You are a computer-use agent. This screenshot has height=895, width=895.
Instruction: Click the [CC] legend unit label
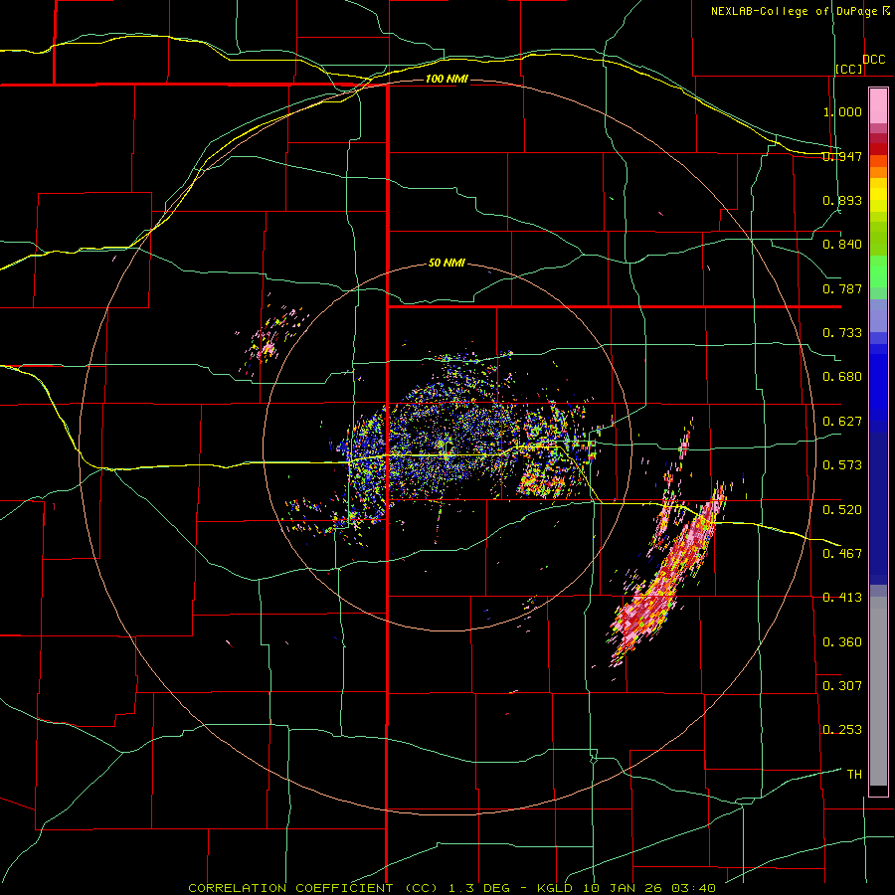(849, 69)
